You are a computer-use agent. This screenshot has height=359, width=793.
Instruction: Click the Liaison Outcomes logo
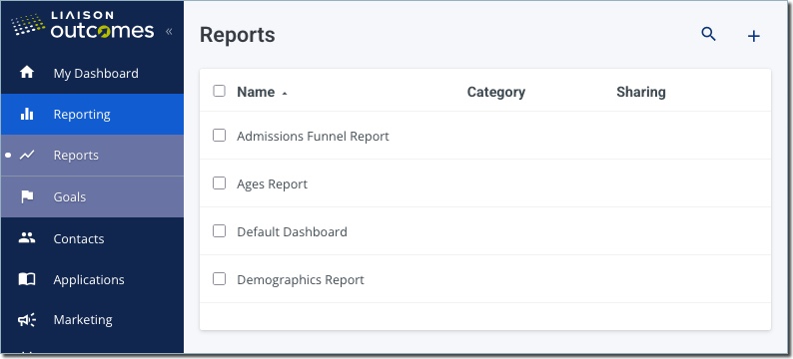click(x=83, y=25)
